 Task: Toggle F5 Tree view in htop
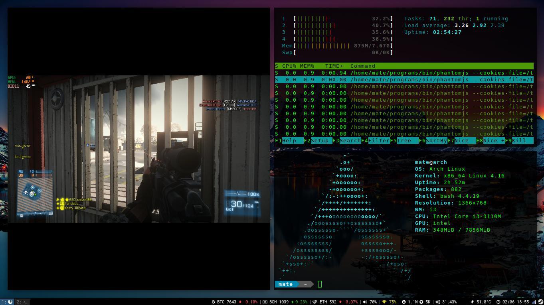(401, 140)
